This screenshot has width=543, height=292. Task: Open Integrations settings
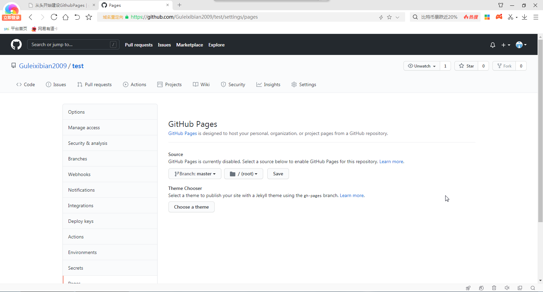pos(110,206)
